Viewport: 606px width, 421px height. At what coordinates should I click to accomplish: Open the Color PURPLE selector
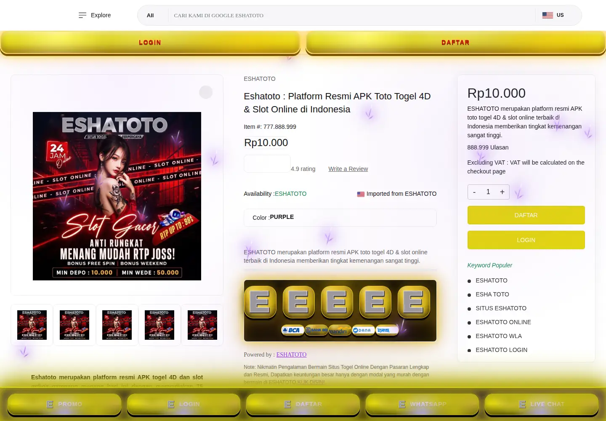340,218
